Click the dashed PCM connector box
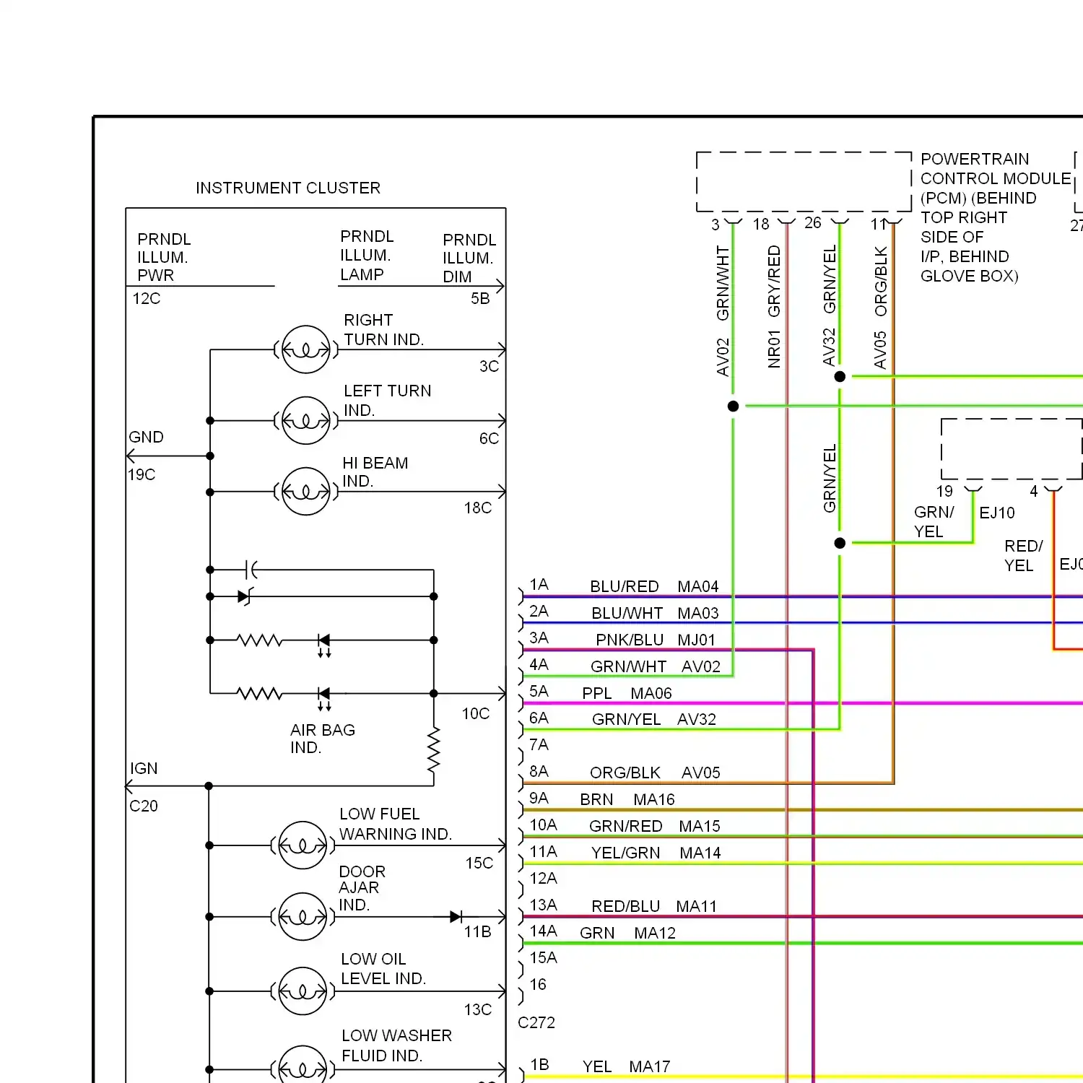This screenshot has width=1083, height=1083. tap(804, 182)
